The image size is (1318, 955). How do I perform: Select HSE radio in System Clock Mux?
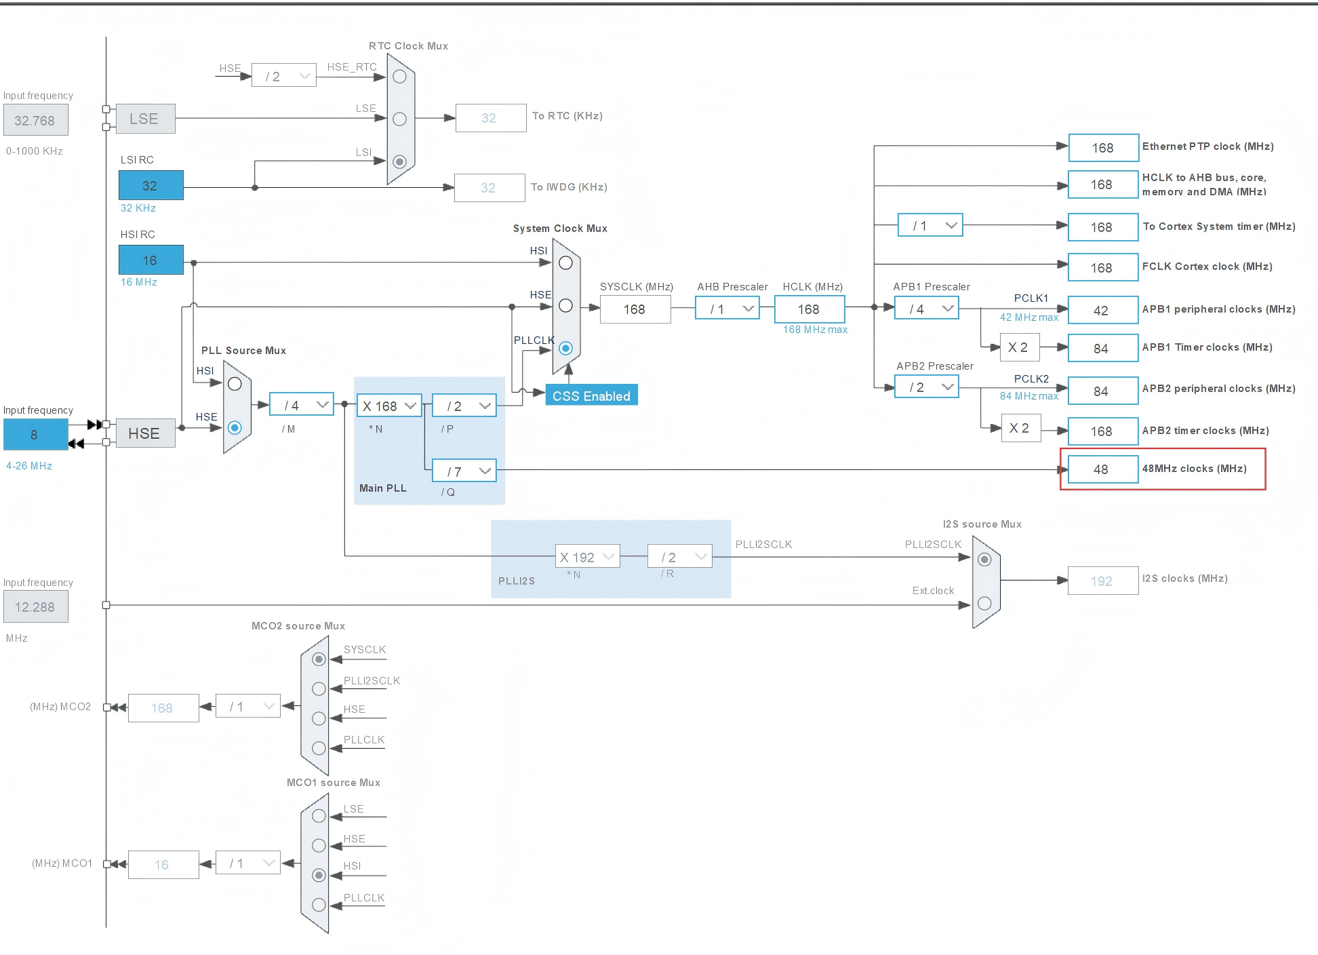(x=565, y=306)
